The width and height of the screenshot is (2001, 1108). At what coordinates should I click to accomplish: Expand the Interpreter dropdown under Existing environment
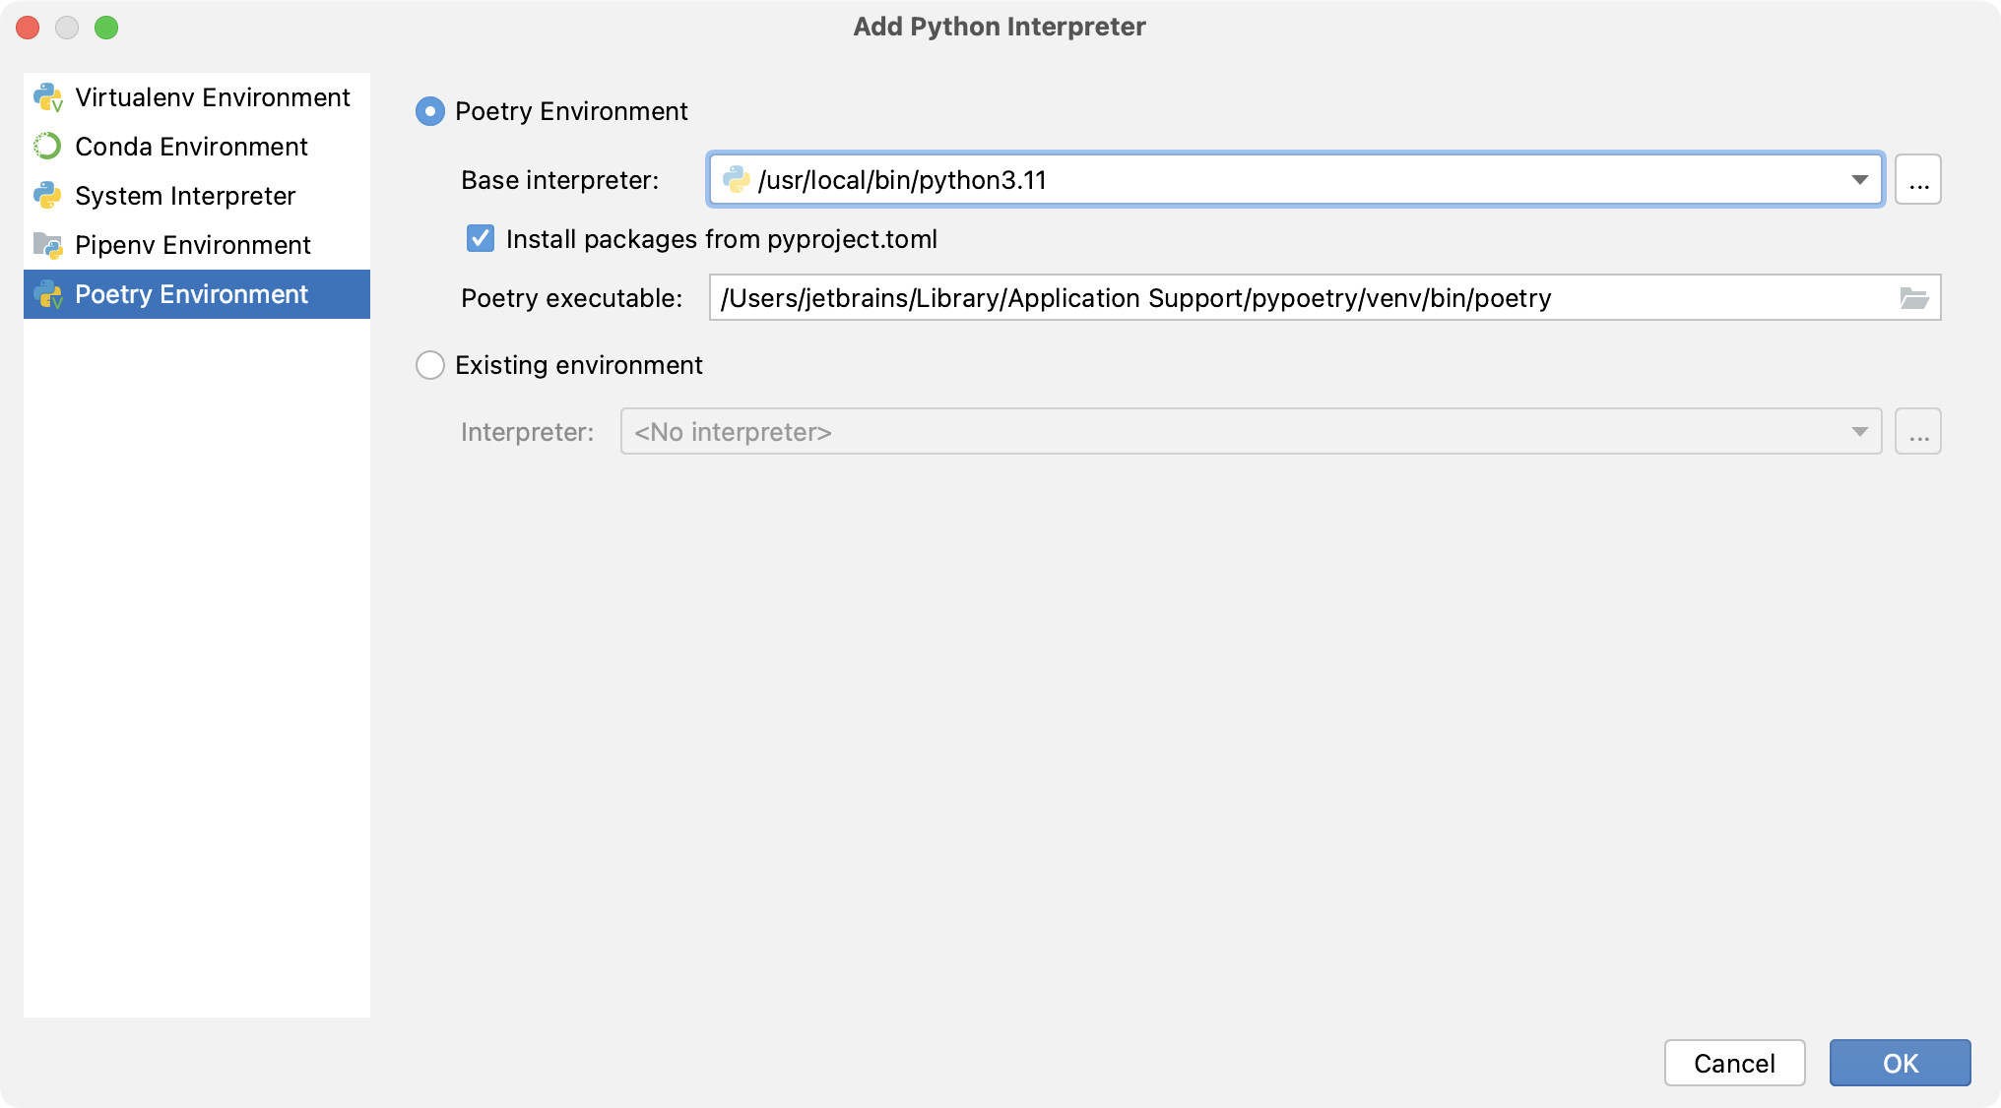click(x=1859, y=431)
